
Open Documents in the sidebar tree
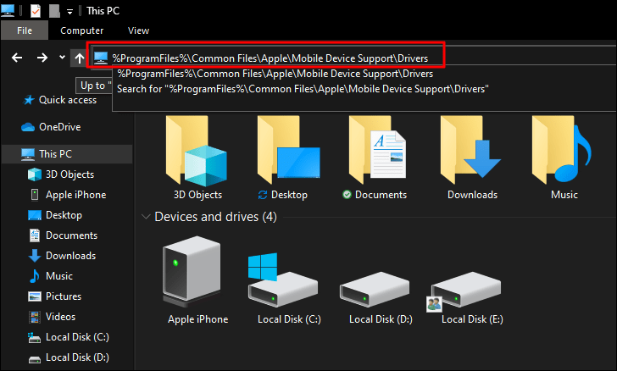(71, 235)
